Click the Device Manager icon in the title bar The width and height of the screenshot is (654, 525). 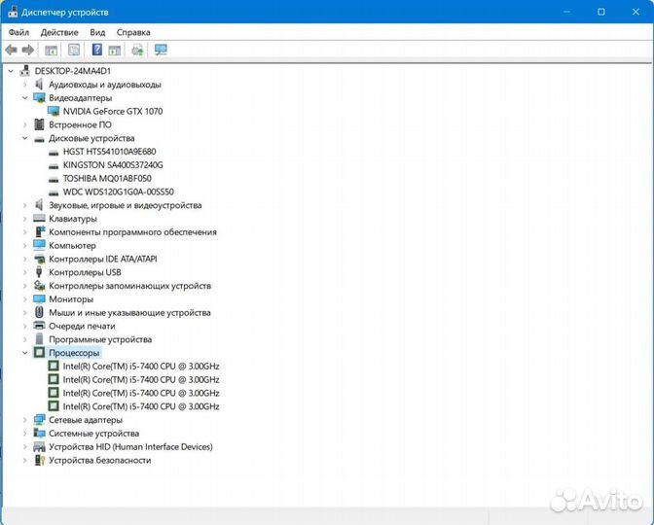pos(11,12)
